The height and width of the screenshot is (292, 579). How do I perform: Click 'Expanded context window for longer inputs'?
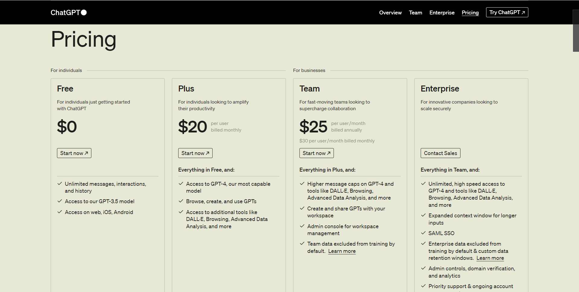[473, 219]
